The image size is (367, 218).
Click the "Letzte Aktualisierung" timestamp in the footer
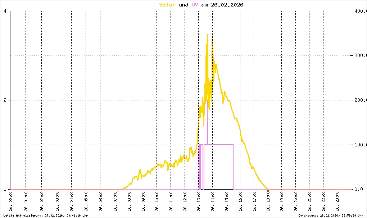[46, 215]
